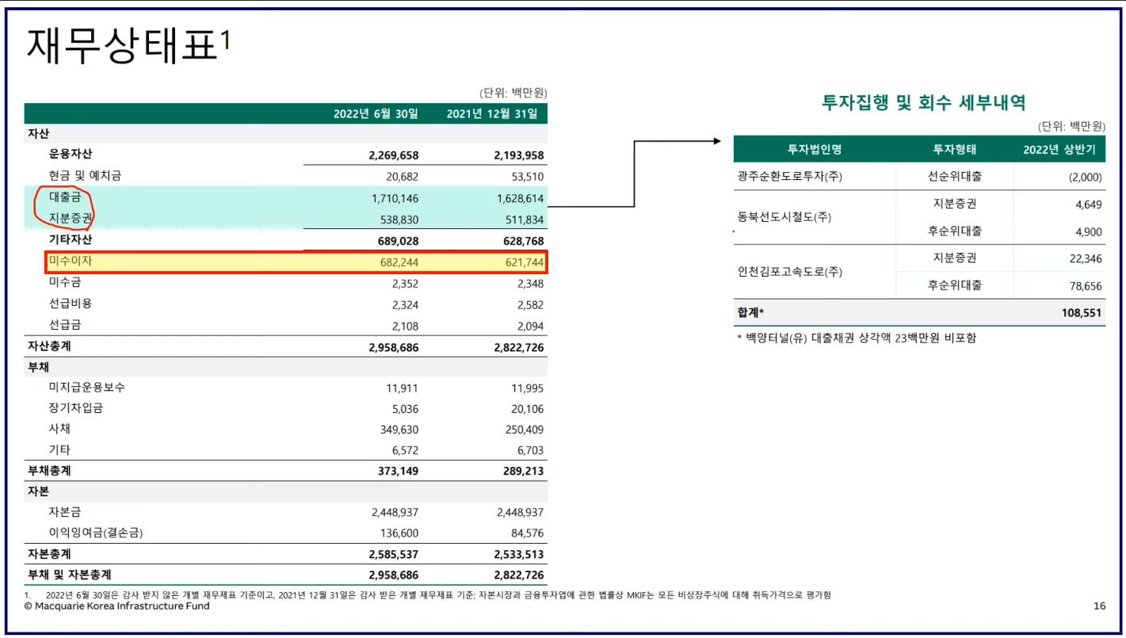This screenshot has height=638, width=1126.
Task: Click the row label 운용자산
Action: (71, 155)
